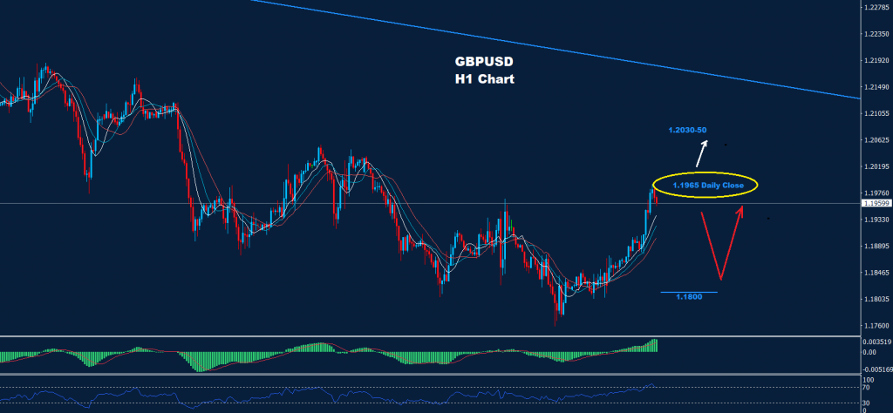Select the "1.1965 Daily Close" label

(x=708, y=186)
